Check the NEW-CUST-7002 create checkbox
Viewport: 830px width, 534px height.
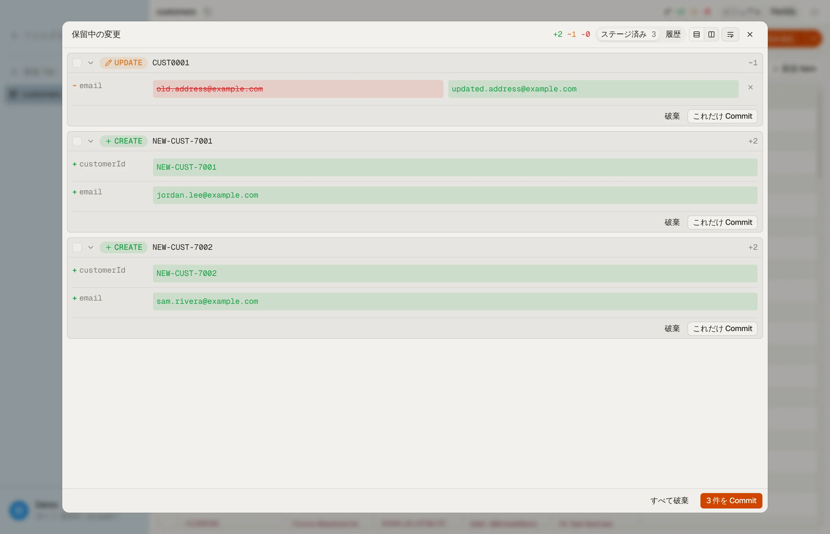tap(77, 247)
